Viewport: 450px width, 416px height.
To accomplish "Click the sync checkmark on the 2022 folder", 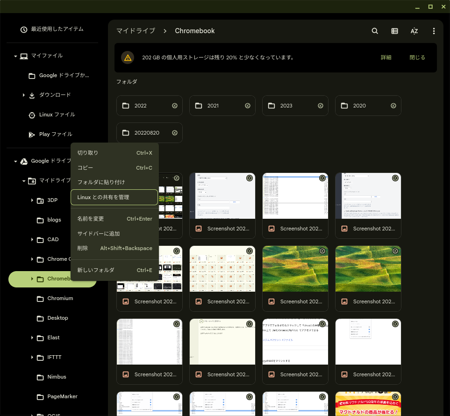I will pyautogui.click(x=174, y=106).
